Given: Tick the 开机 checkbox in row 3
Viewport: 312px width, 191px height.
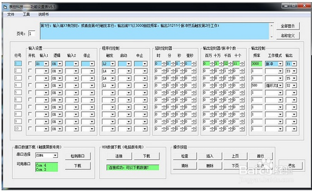Looking at the screenshot, I should [x=30, y=78].
